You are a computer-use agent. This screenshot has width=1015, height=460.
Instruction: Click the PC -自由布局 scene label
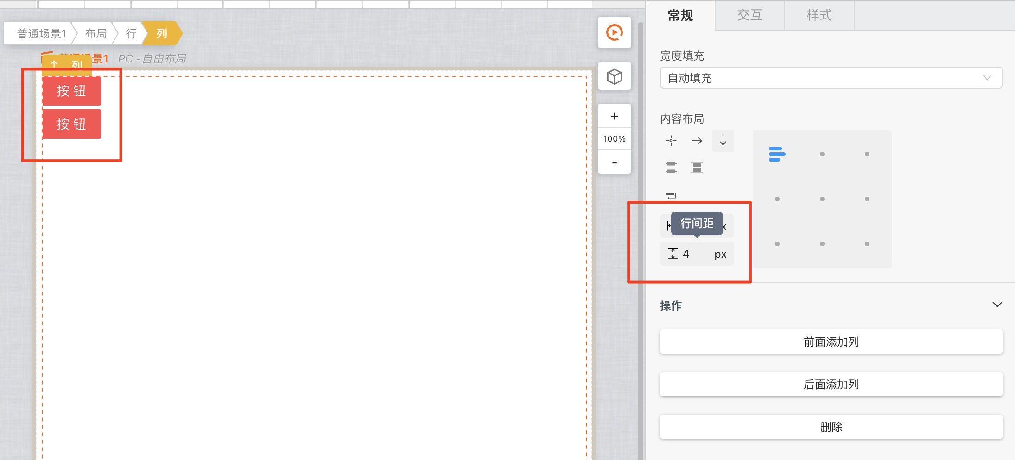coord(152,59)
